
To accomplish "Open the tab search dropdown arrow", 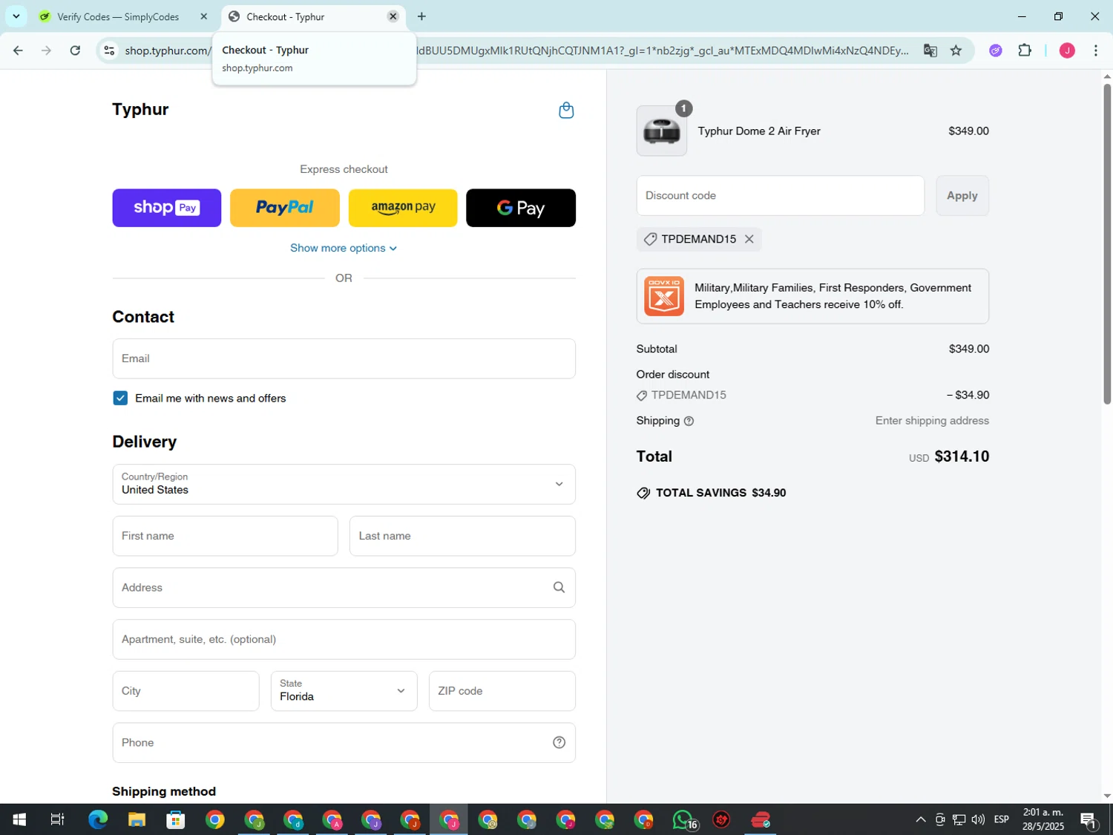I will coord(16,16).
